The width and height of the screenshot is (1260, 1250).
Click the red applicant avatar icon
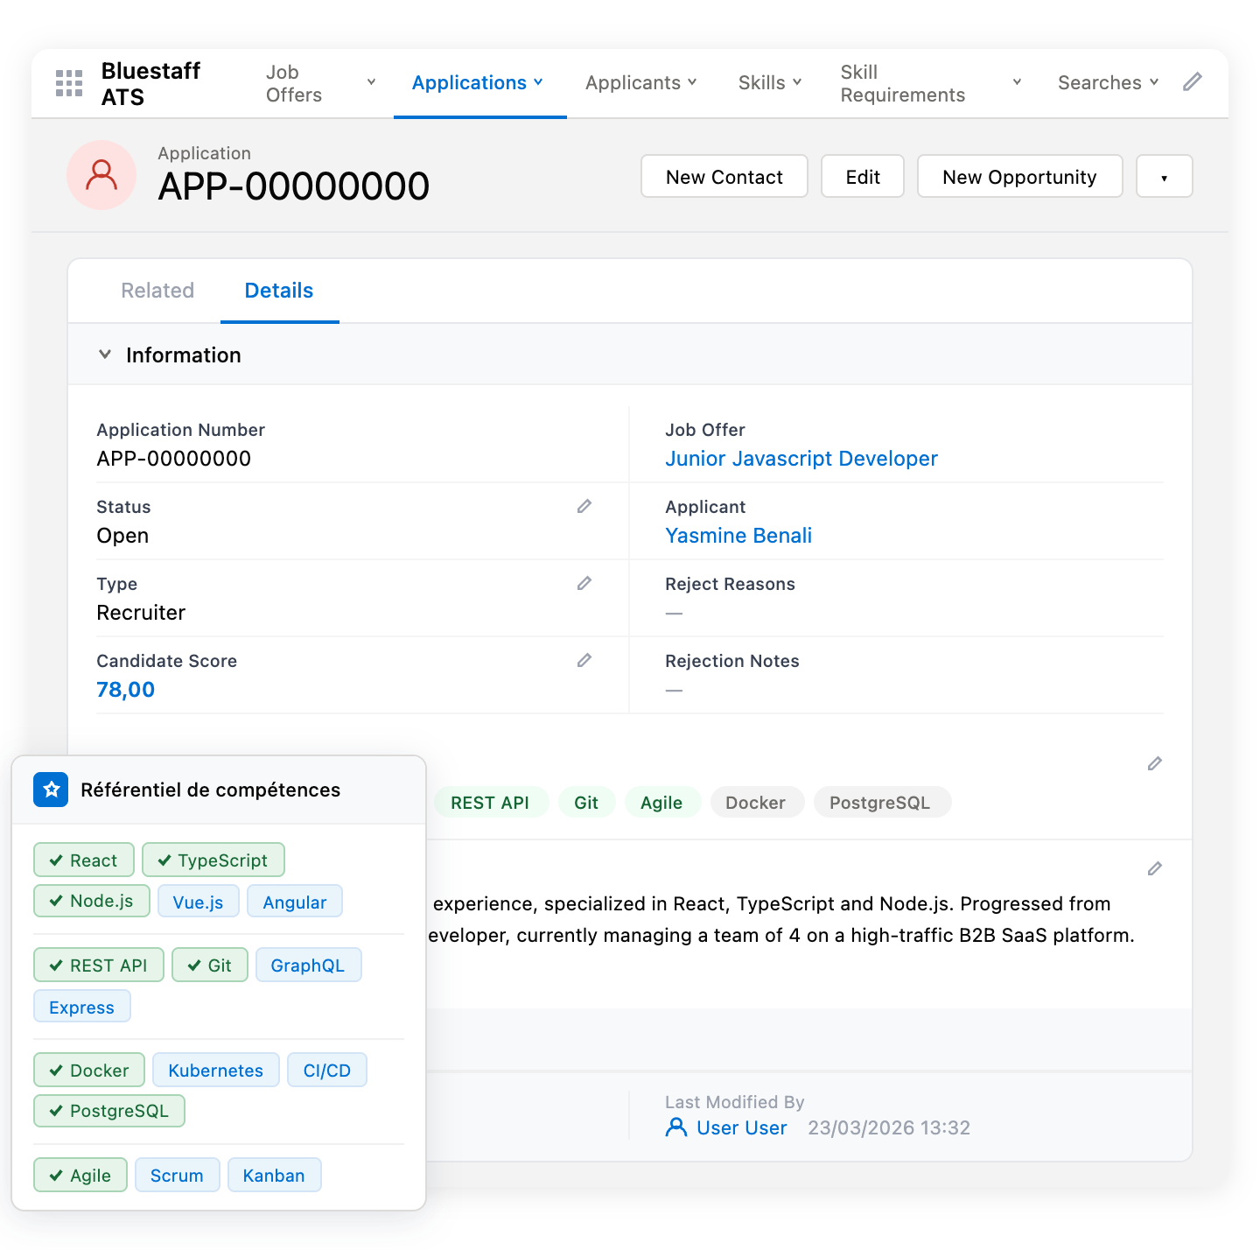coord(101,175)
